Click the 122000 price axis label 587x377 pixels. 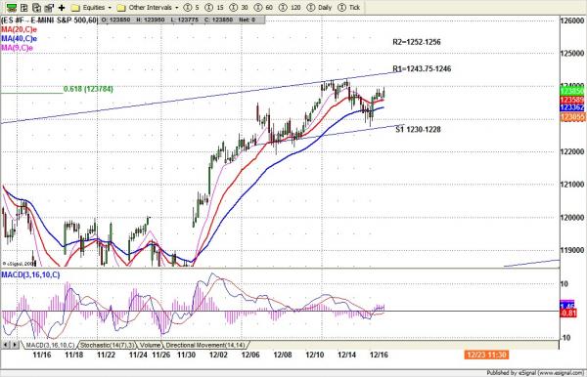(x=572, y=151)
